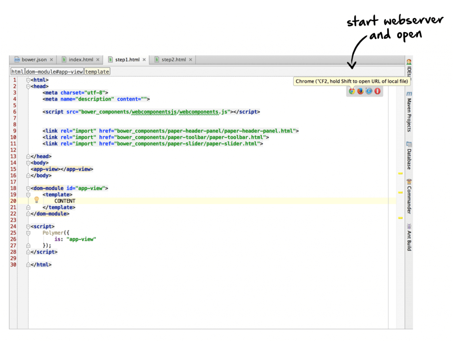This screenshot has height=341, width=453.
Task: Click line number 15 in the gutter
Action: coord(13,169)
